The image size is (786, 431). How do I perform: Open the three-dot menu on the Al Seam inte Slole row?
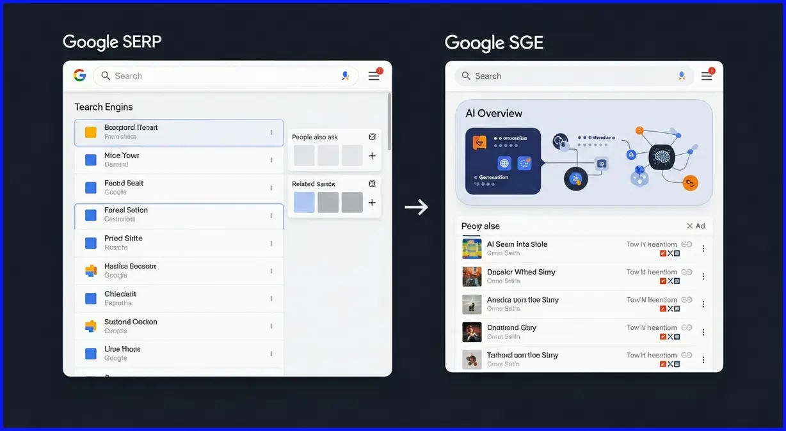coord(703,249)
